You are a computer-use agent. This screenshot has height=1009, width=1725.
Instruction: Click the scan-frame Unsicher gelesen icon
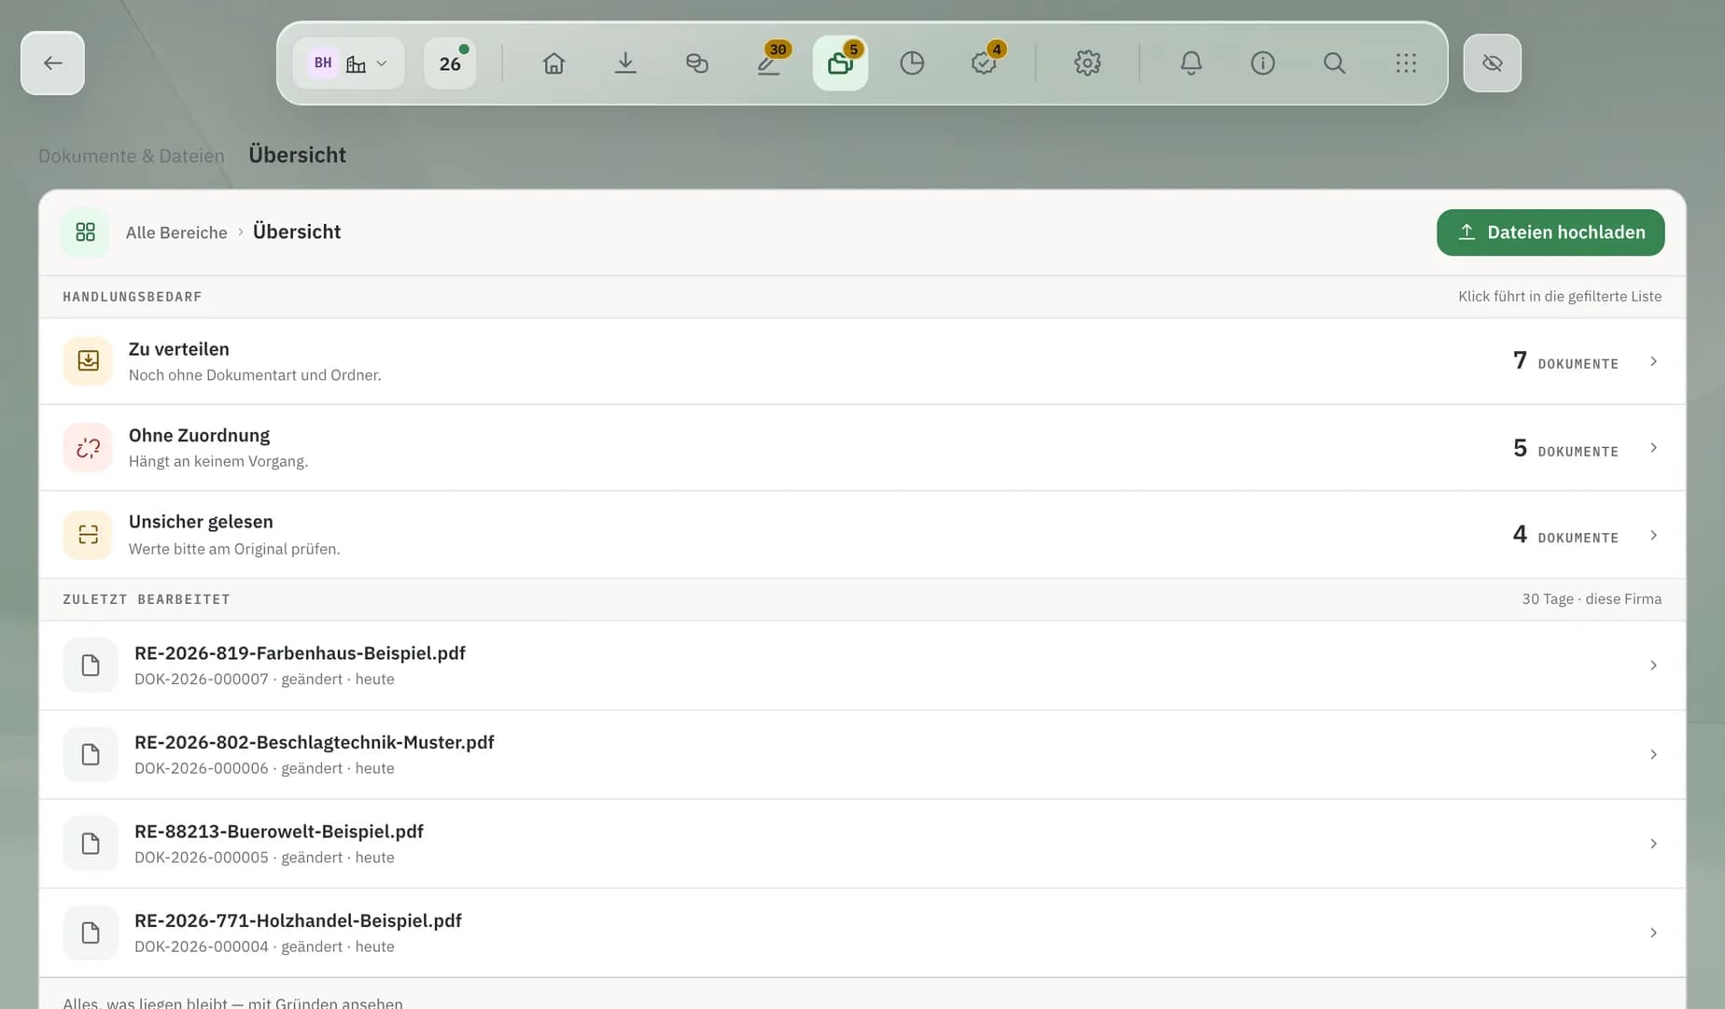(x=88, y=535)
